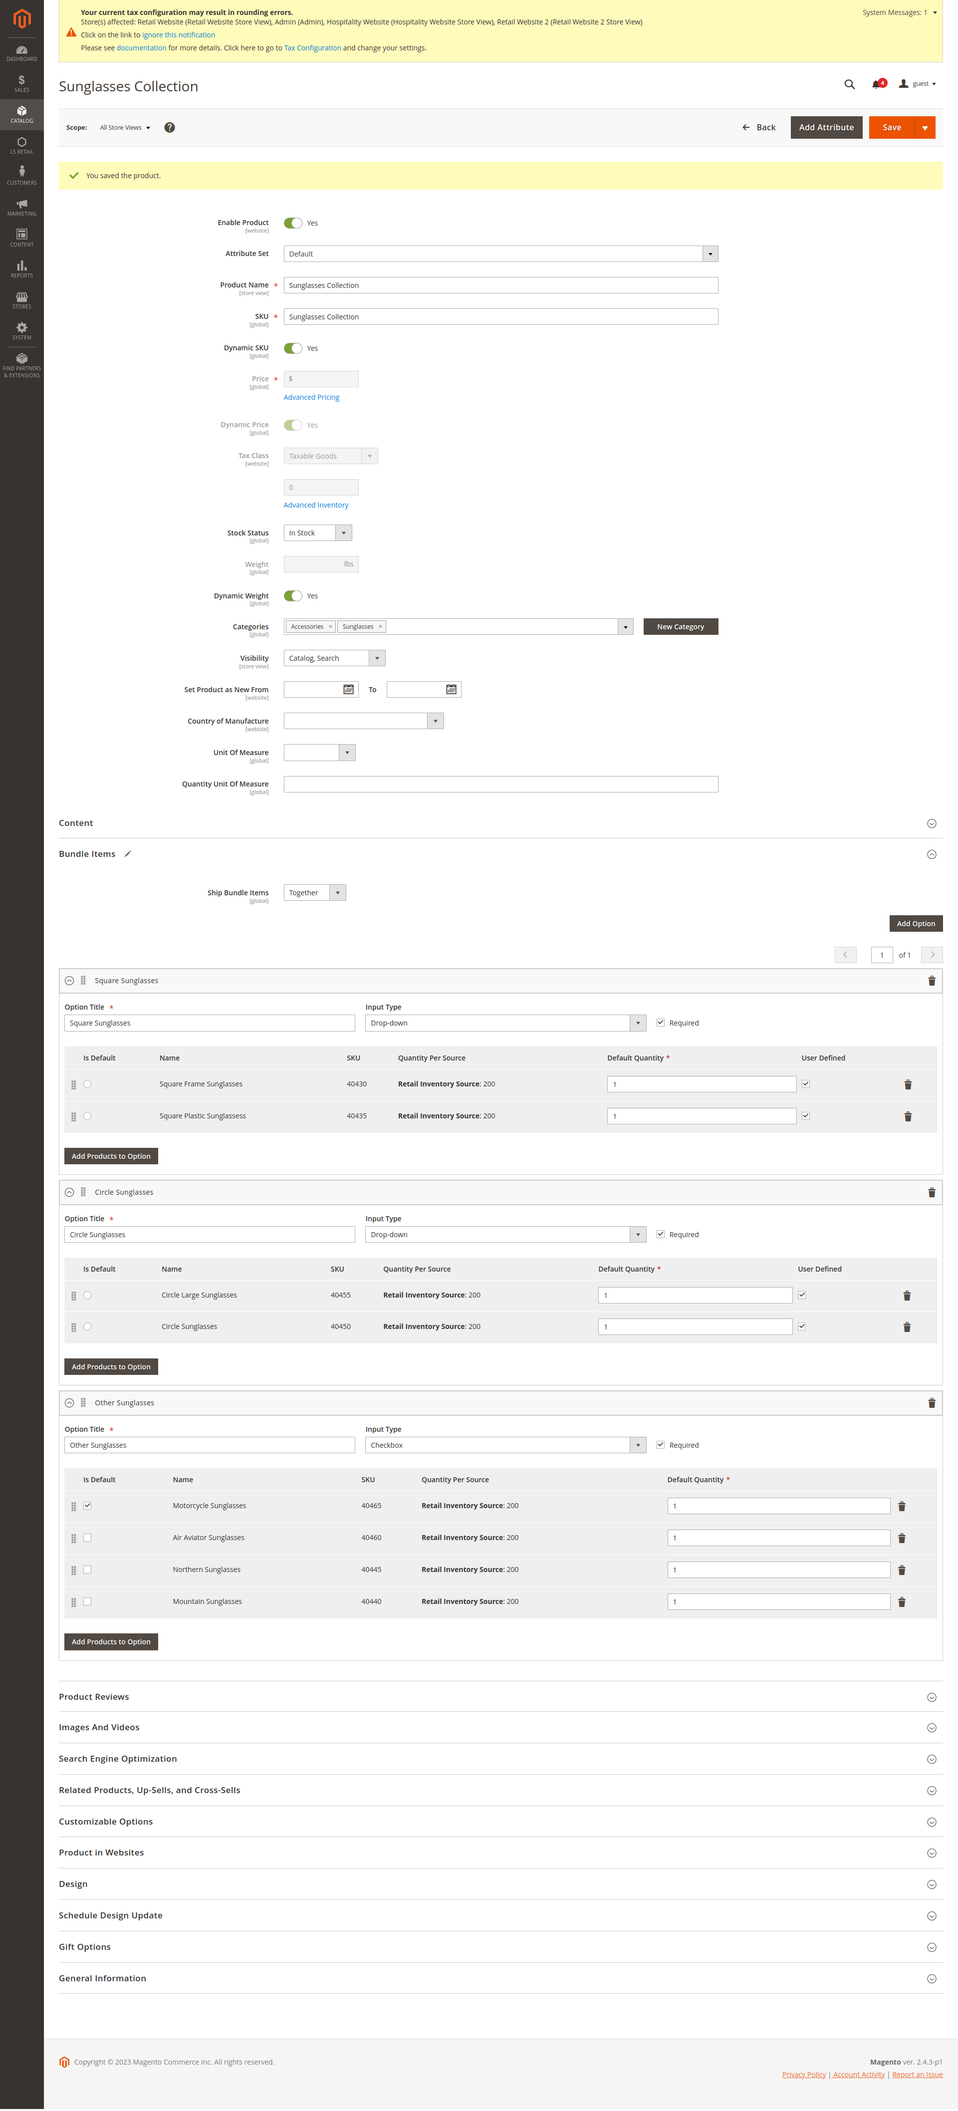
Task: Check the Air Aviator Sunglasses default checkbox
Action: tap(88, 1538)
